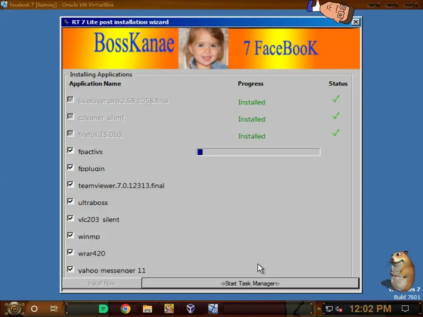423x317 pixels.
Task: Click the green checkmark for ccleaner silent
Action: (335, 116)
